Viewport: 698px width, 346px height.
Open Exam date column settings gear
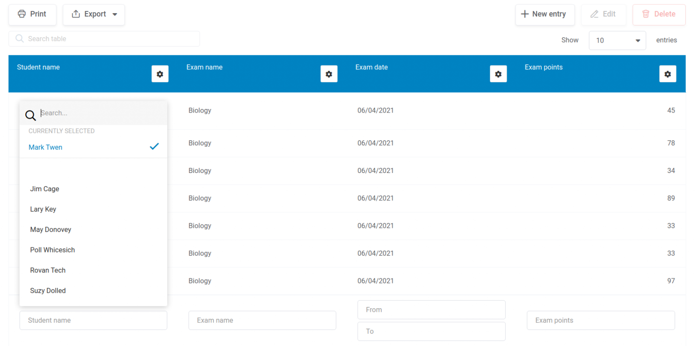click(x=499, y=74)
